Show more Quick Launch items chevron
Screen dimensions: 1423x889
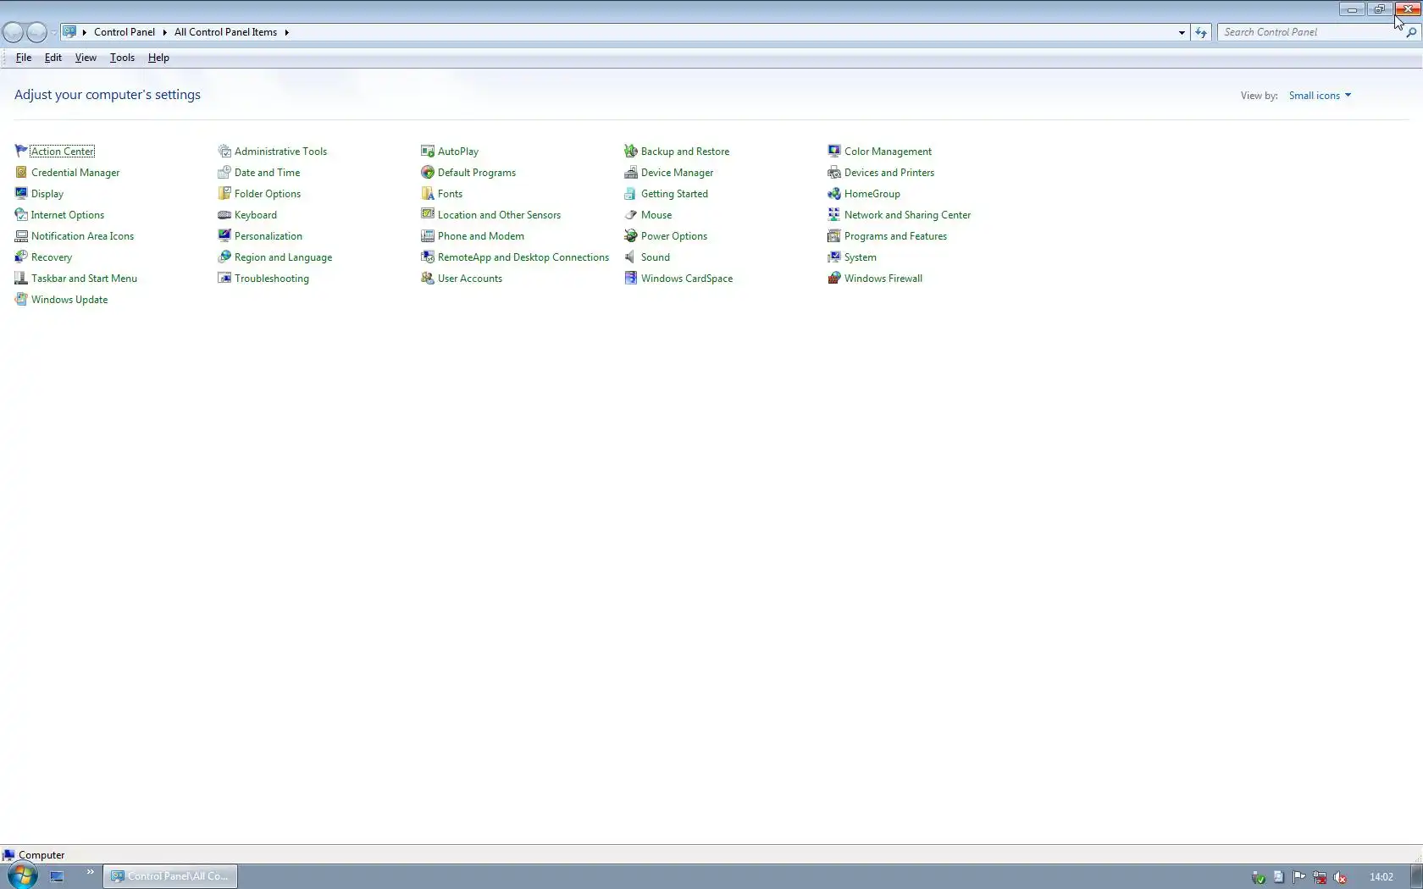point(90,872)
